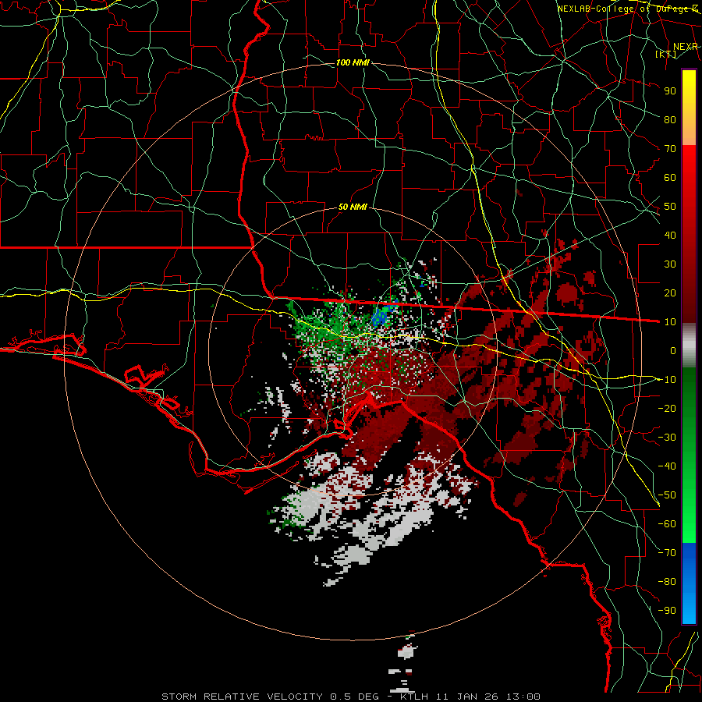This screenshot has width=702, height=702.
Task: Click the "-10" scale value
Action: point(667,380)
